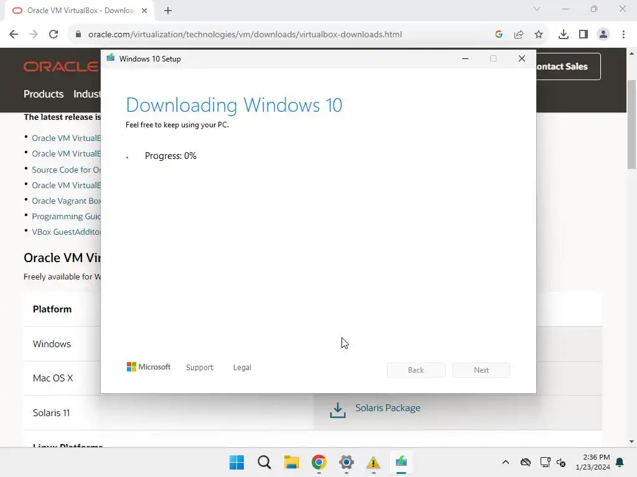637x477 pixels.
Task: Click the Back button in Setup
Action: click(x=416, y=370)
